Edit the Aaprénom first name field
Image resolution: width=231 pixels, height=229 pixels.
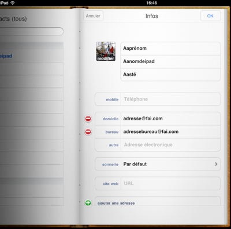(170, 49)
